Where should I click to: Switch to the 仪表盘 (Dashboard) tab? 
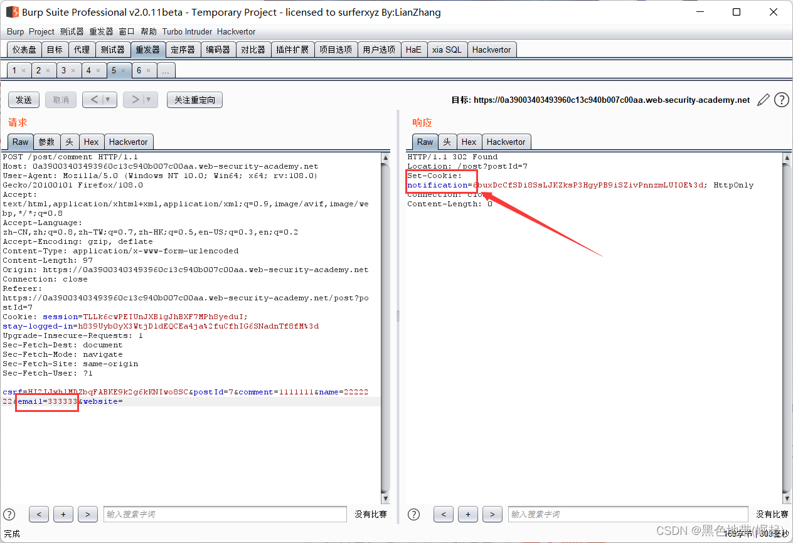click(24, 50)
